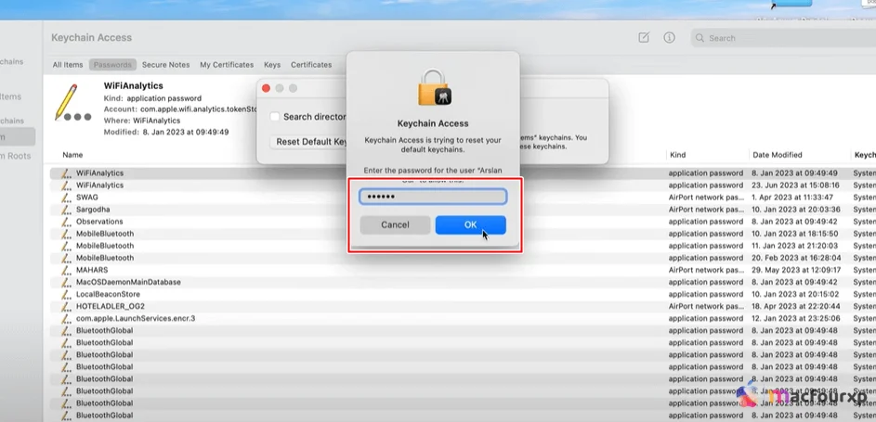Click date 10. Jan 2023 at 20:15:02
Viewport: 876px width, 422px height.
click(796, 294)
